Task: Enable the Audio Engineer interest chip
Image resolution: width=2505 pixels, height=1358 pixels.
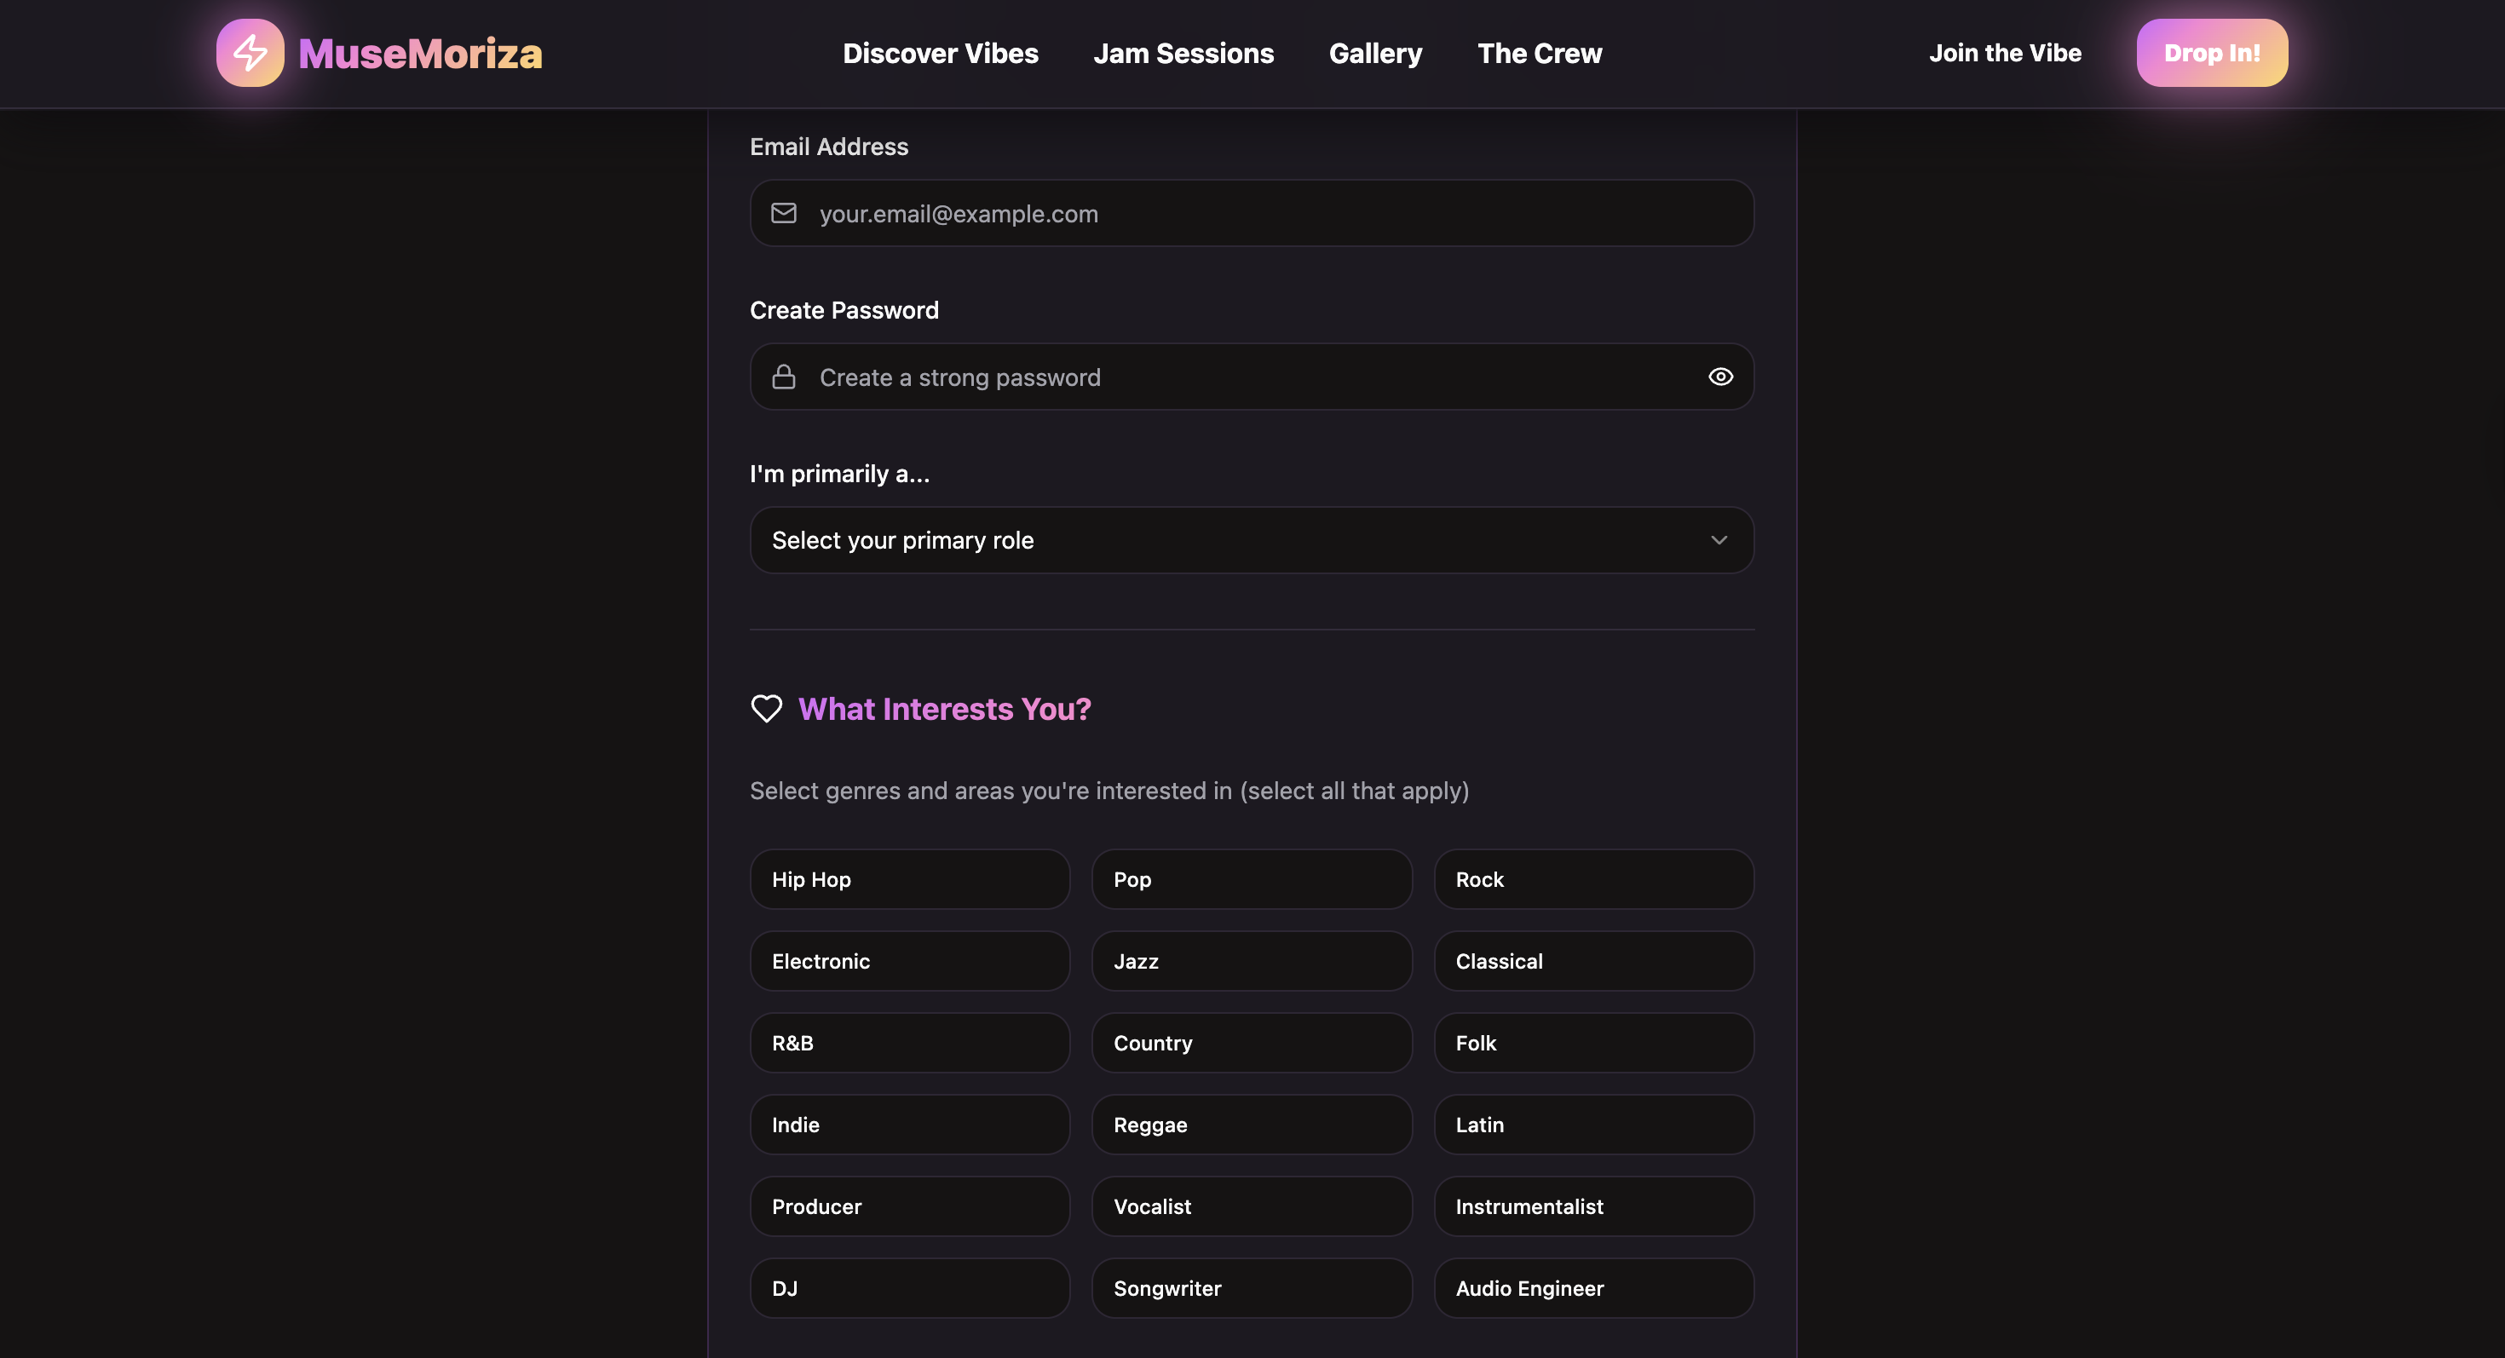Action: 1592,1288
